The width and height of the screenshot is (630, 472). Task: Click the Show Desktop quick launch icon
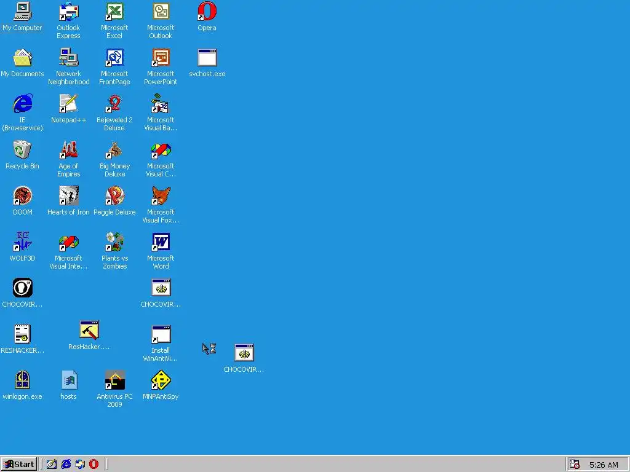(x=52, y=465)
